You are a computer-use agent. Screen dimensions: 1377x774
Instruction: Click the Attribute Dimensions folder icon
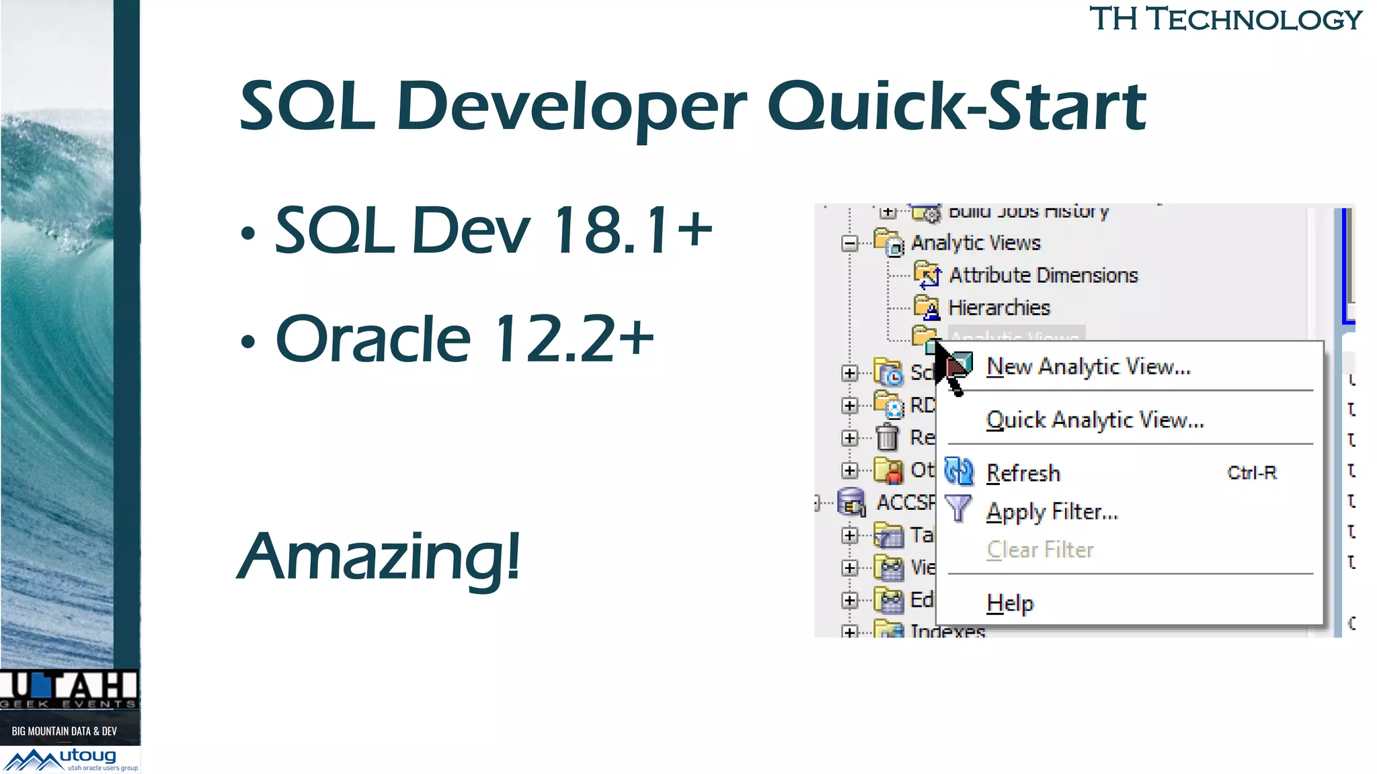pos(928,275)
